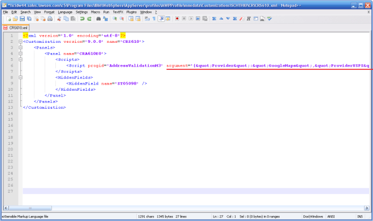Click the Save All icon
Viewport: 373px width, 221px height.
click(29, 19)
